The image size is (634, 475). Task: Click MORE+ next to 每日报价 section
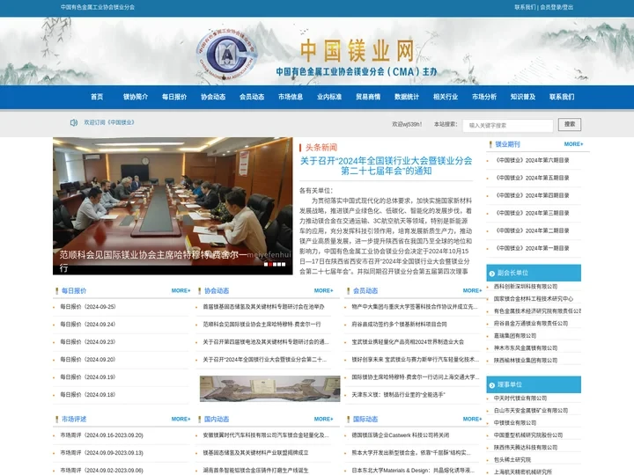[181, 291]
